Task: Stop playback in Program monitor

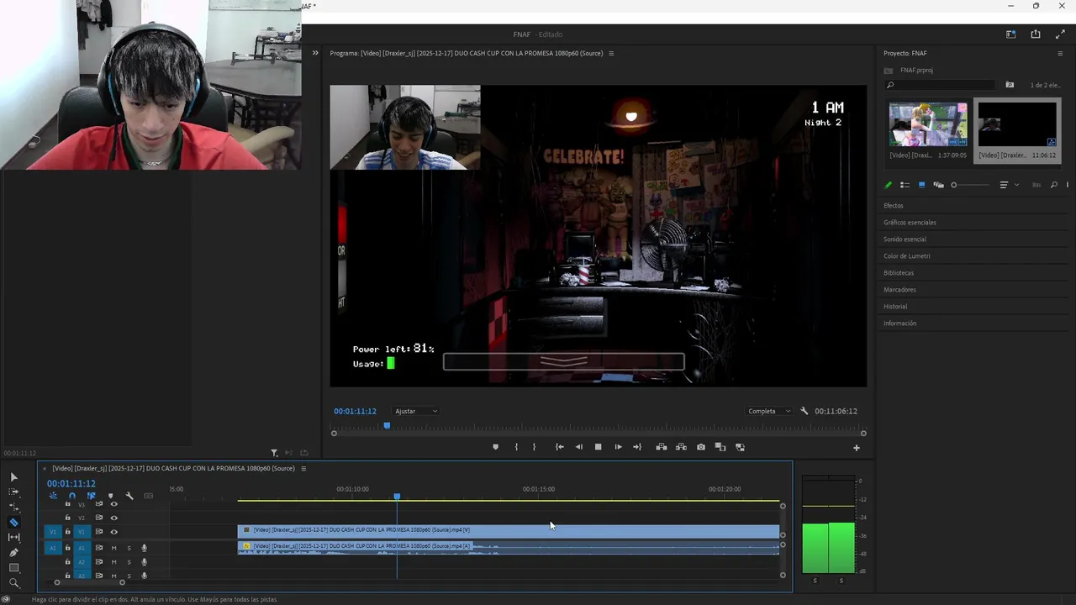Action: [598, 447]
